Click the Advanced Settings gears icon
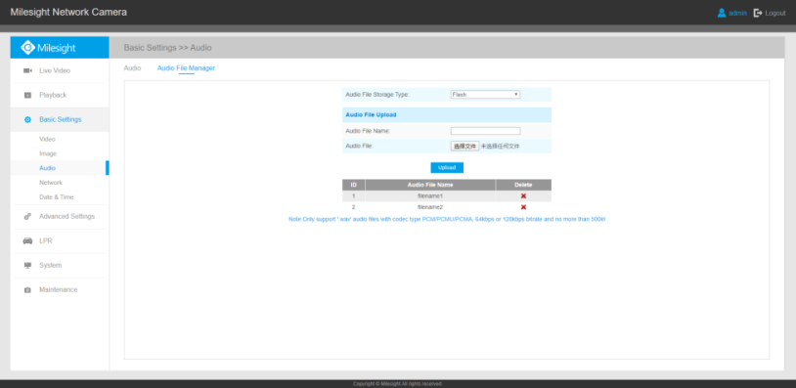 pos(28,217)
